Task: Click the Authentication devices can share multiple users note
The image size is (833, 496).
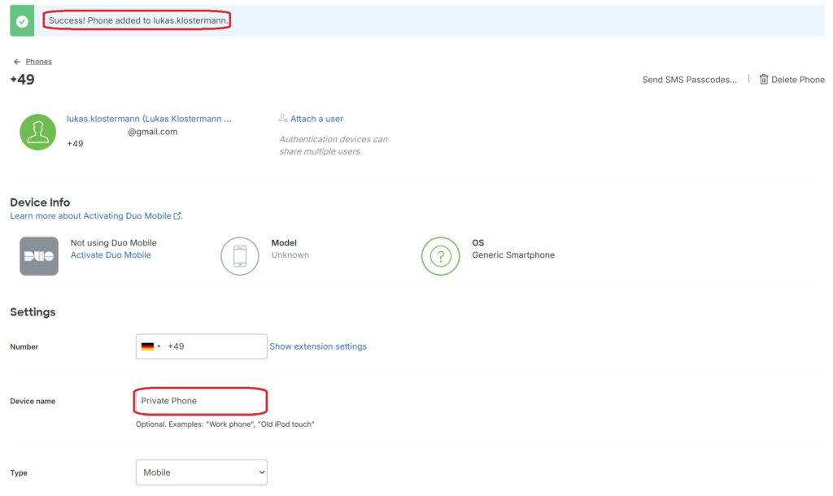Action: pos(334,145)
